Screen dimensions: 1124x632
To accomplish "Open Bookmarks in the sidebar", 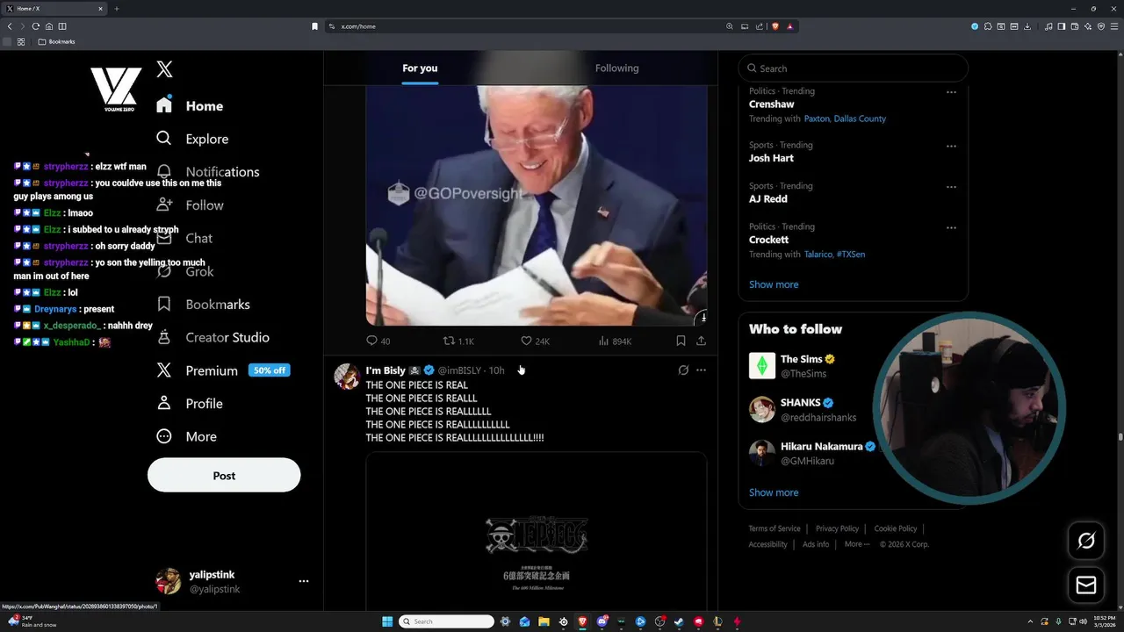I will [x=203, y=304].
